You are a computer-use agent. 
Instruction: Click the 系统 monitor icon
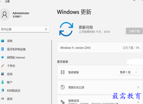coord(3,41)
